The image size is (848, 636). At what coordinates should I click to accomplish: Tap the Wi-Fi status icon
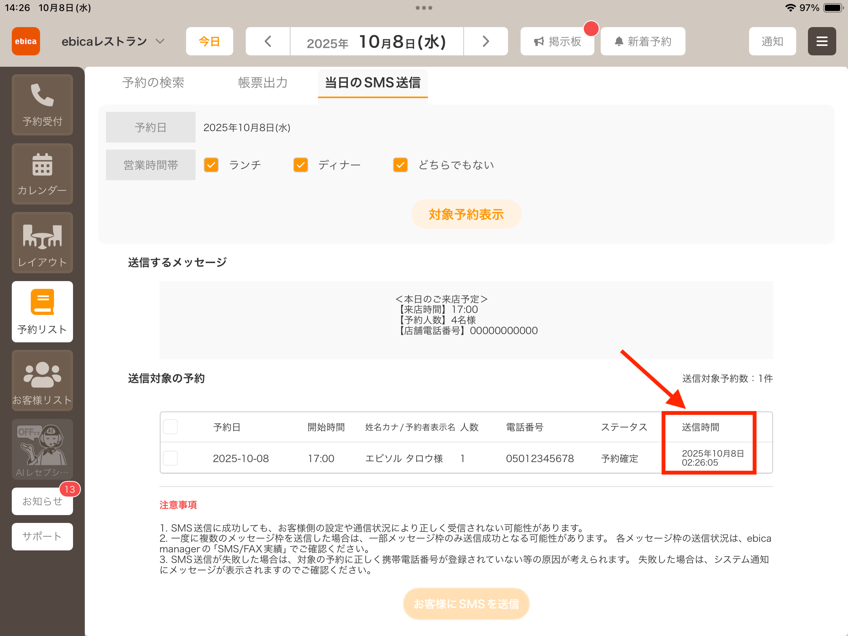[790, 8]
